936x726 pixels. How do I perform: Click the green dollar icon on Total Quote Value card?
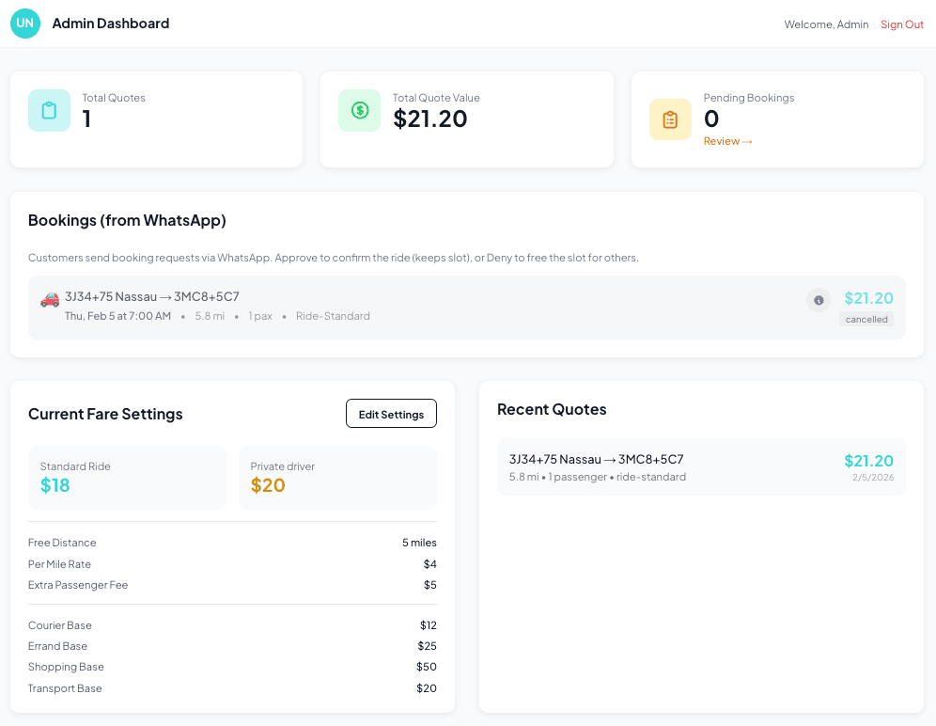[x=359, y=110]
